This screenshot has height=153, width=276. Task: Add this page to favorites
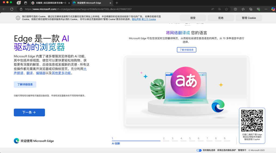[226, 9]
